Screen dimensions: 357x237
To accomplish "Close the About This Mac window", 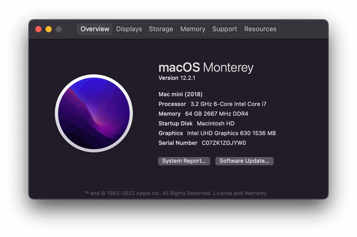I will [x=38, y=29].
